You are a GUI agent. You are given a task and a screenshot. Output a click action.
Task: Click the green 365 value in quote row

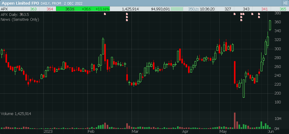pos(283,9)
